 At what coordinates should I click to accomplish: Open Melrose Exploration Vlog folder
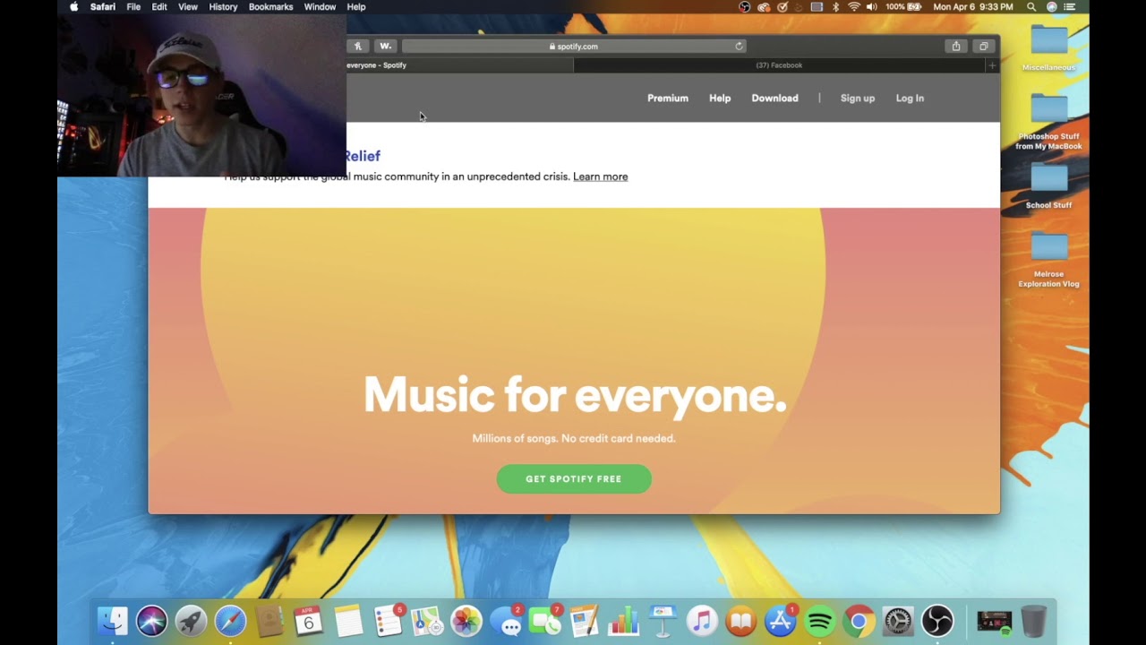coord(1048,260)
